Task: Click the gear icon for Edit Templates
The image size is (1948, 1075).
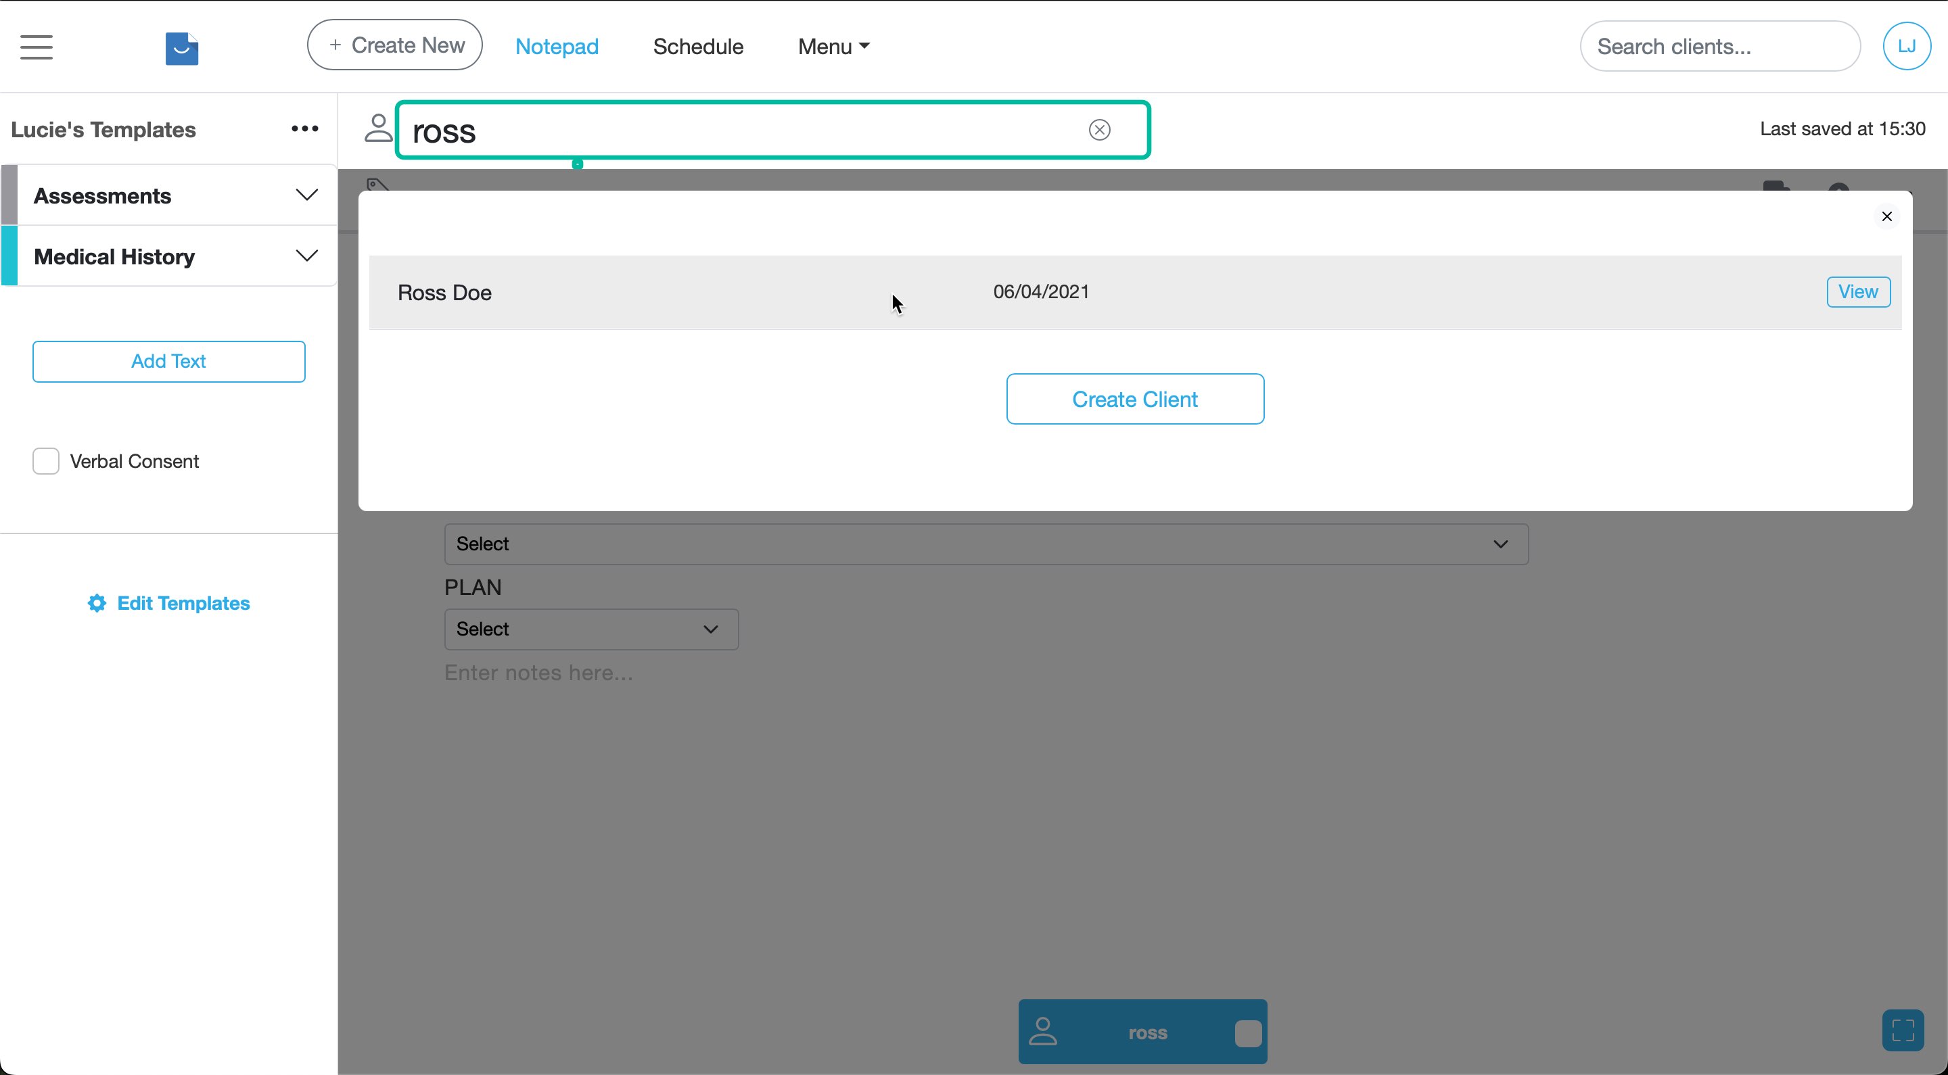Action: (x=97, y=602)
